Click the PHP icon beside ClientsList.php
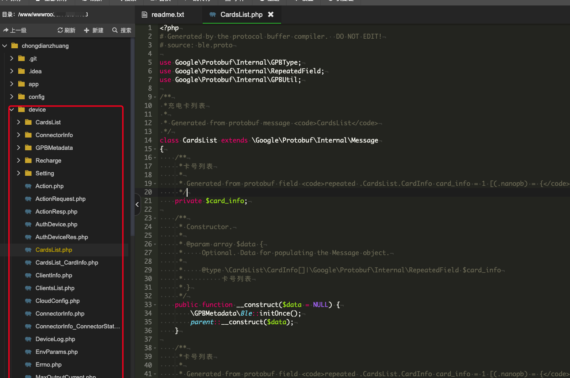This screenshot has width=570, height=378. pos(28,288)
